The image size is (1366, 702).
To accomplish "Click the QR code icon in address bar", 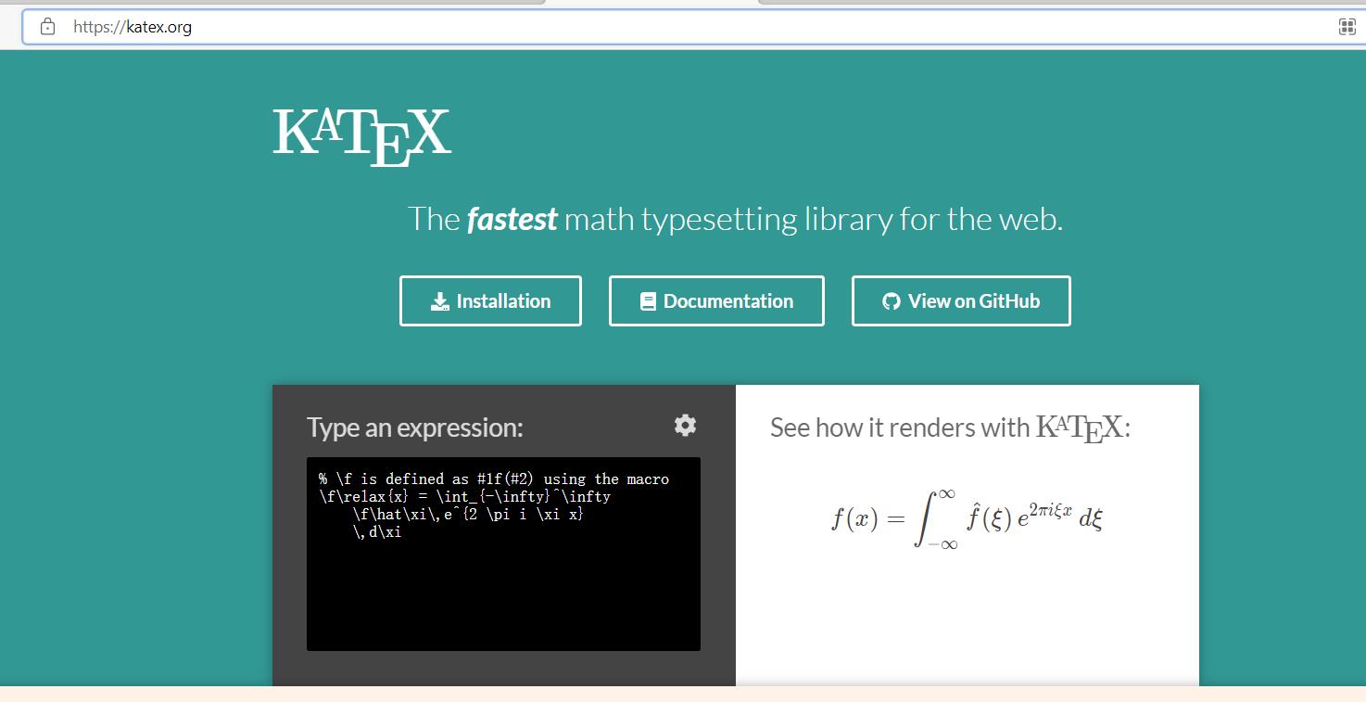I will tap(1347, 27).
